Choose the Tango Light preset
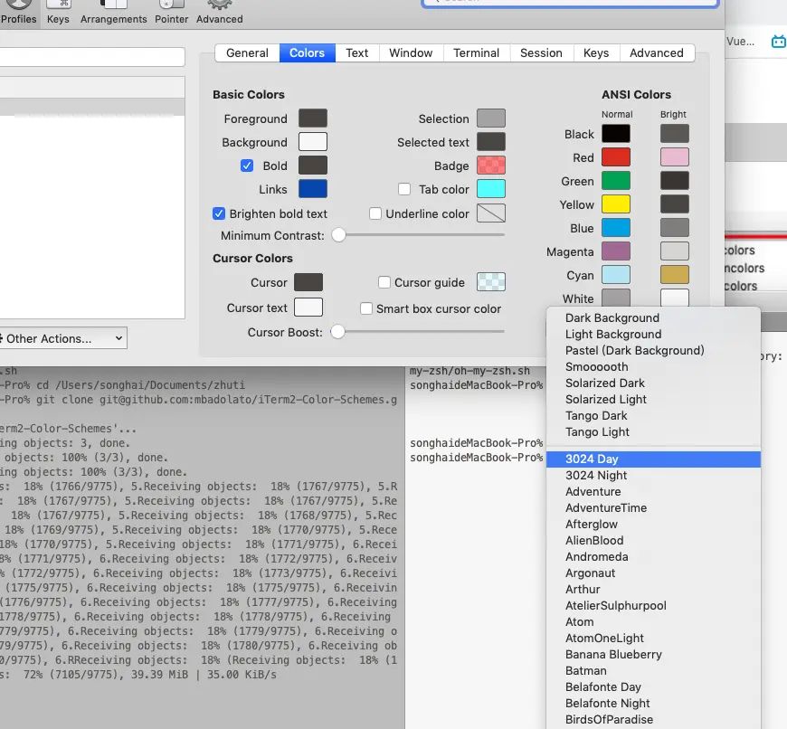This screenshot has width=787, height=729. coord(653,432)
